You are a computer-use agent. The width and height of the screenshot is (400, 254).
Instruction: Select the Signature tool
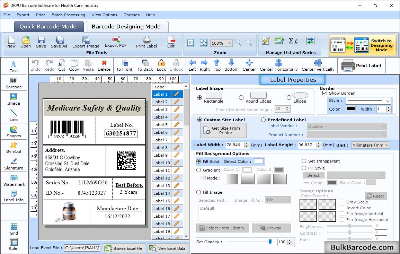click(x=14, y=164)
